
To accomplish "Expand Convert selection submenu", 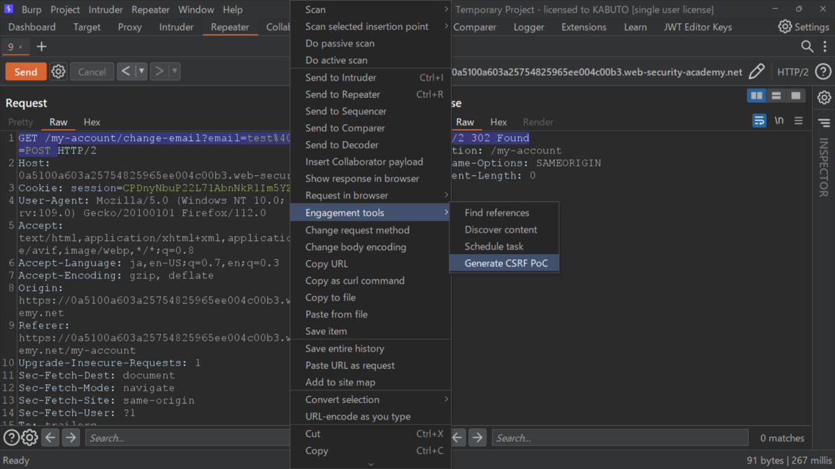I will (x=446, y=400).
